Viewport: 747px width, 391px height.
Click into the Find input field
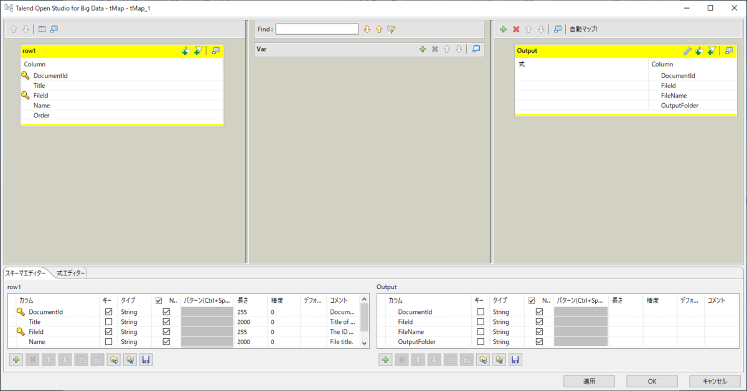(317, 29)
